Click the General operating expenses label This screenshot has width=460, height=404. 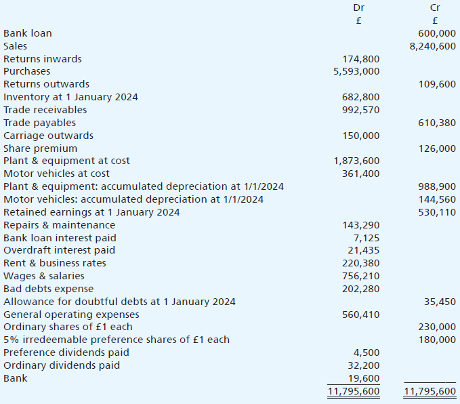(71, 315)
